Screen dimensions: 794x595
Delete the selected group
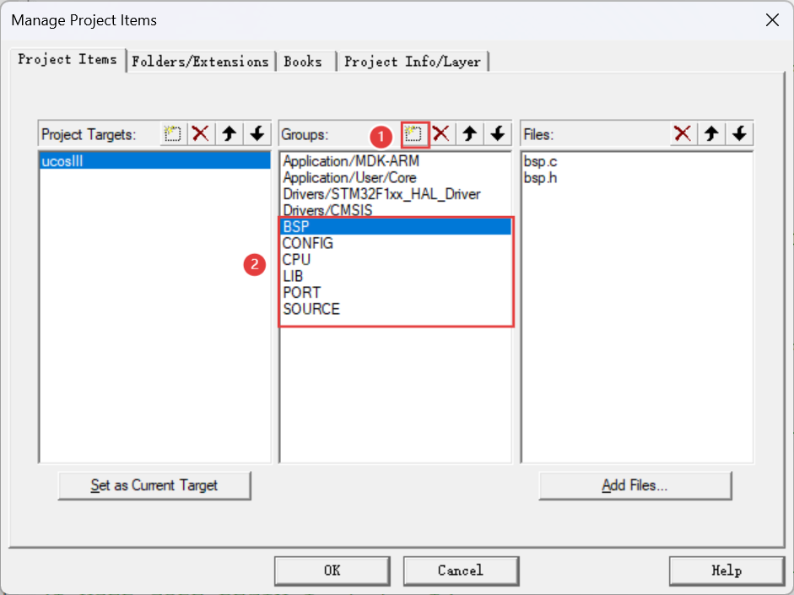tap(441, 134)
